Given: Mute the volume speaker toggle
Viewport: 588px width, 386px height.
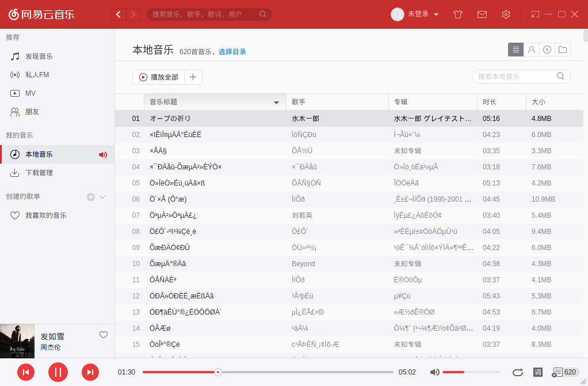Looking at the screenshot, I should pyautogui.click(x=434, y=372).
